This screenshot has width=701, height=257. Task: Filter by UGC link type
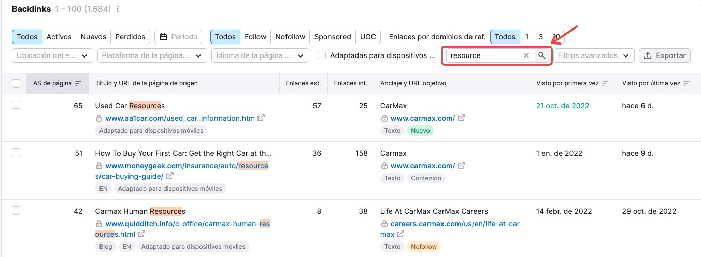(368, 37)
